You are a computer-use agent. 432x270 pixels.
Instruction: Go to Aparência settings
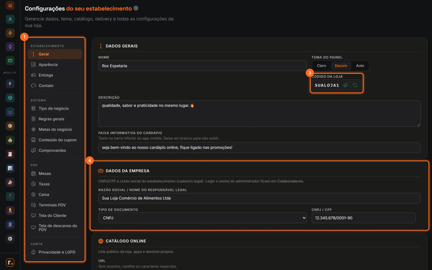(x=55, y=65)
